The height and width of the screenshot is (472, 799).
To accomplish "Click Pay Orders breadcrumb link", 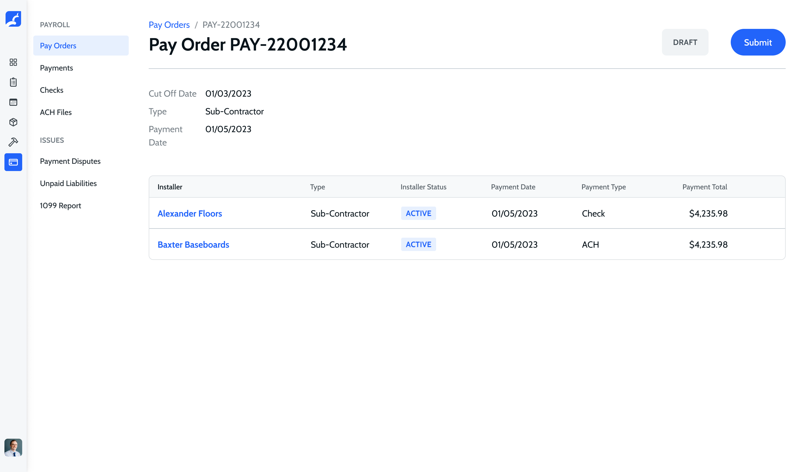I will [169, 25].
